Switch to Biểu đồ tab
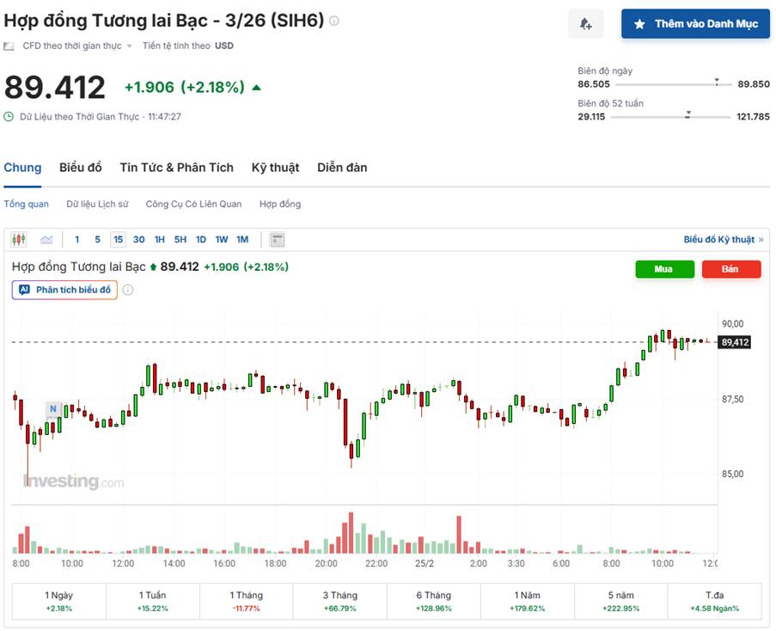 pyautogui.click(x=81, y=168)
